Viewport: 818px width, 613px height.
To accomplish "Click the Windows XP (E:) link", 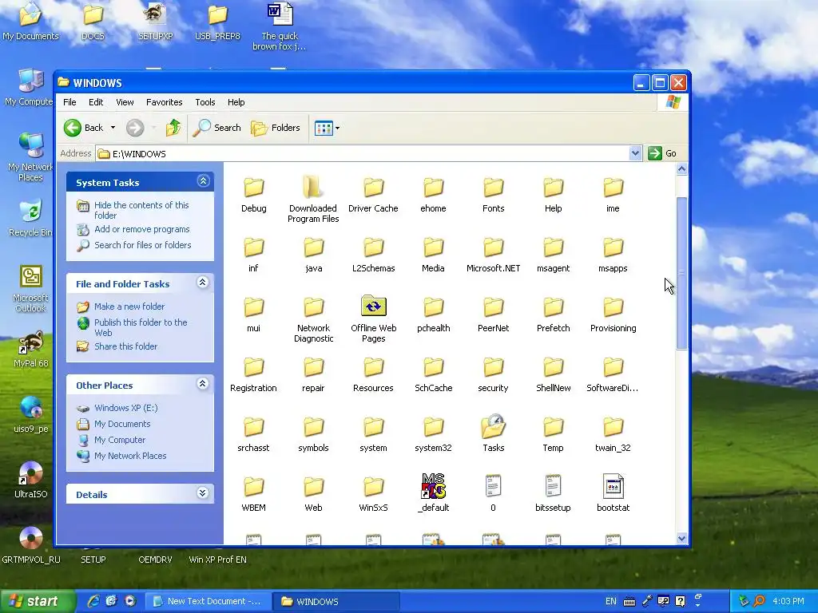I will 125,408.
